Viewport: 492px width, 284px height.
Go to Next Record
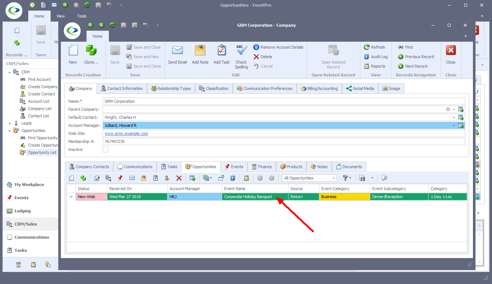[412, 66]
